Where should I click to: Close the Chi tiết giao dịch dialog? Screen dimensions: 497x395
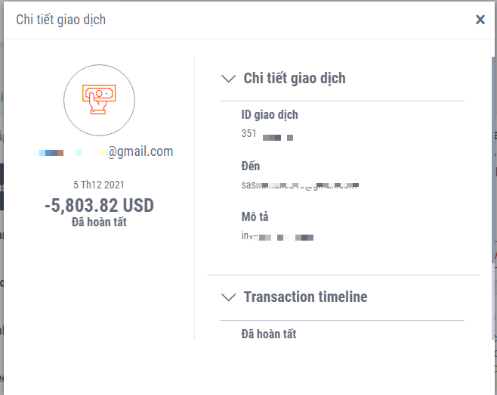click(x=480, y=20)
